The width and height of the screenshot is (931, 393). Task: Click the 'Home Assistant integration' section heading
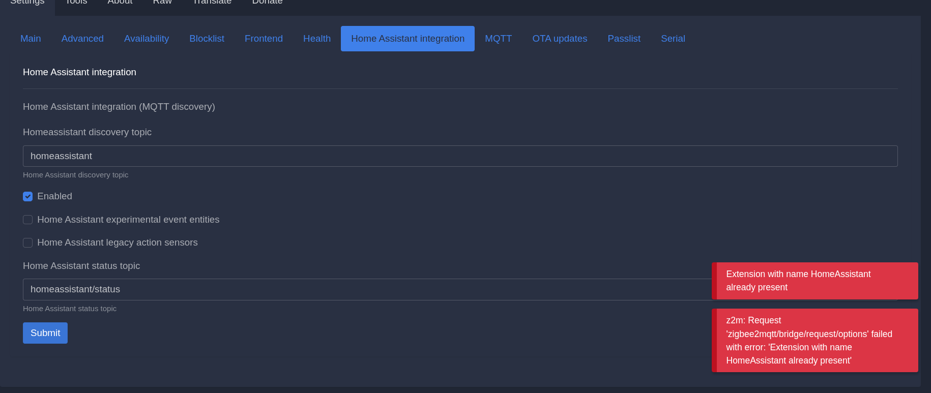[x=79, y=72]
